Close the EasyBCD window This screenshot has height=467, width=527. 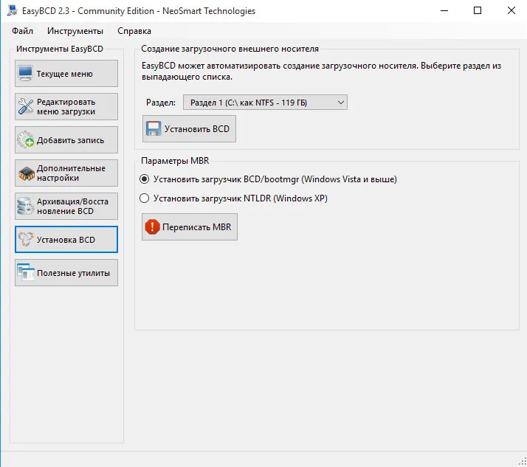[x=512, y=10]
